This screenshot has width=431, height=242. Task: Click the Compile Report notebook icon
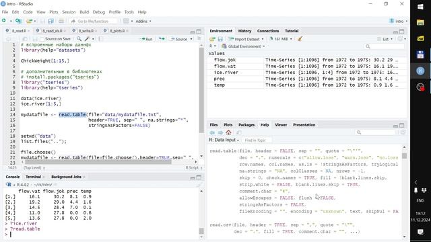click(x=100, y=39)
